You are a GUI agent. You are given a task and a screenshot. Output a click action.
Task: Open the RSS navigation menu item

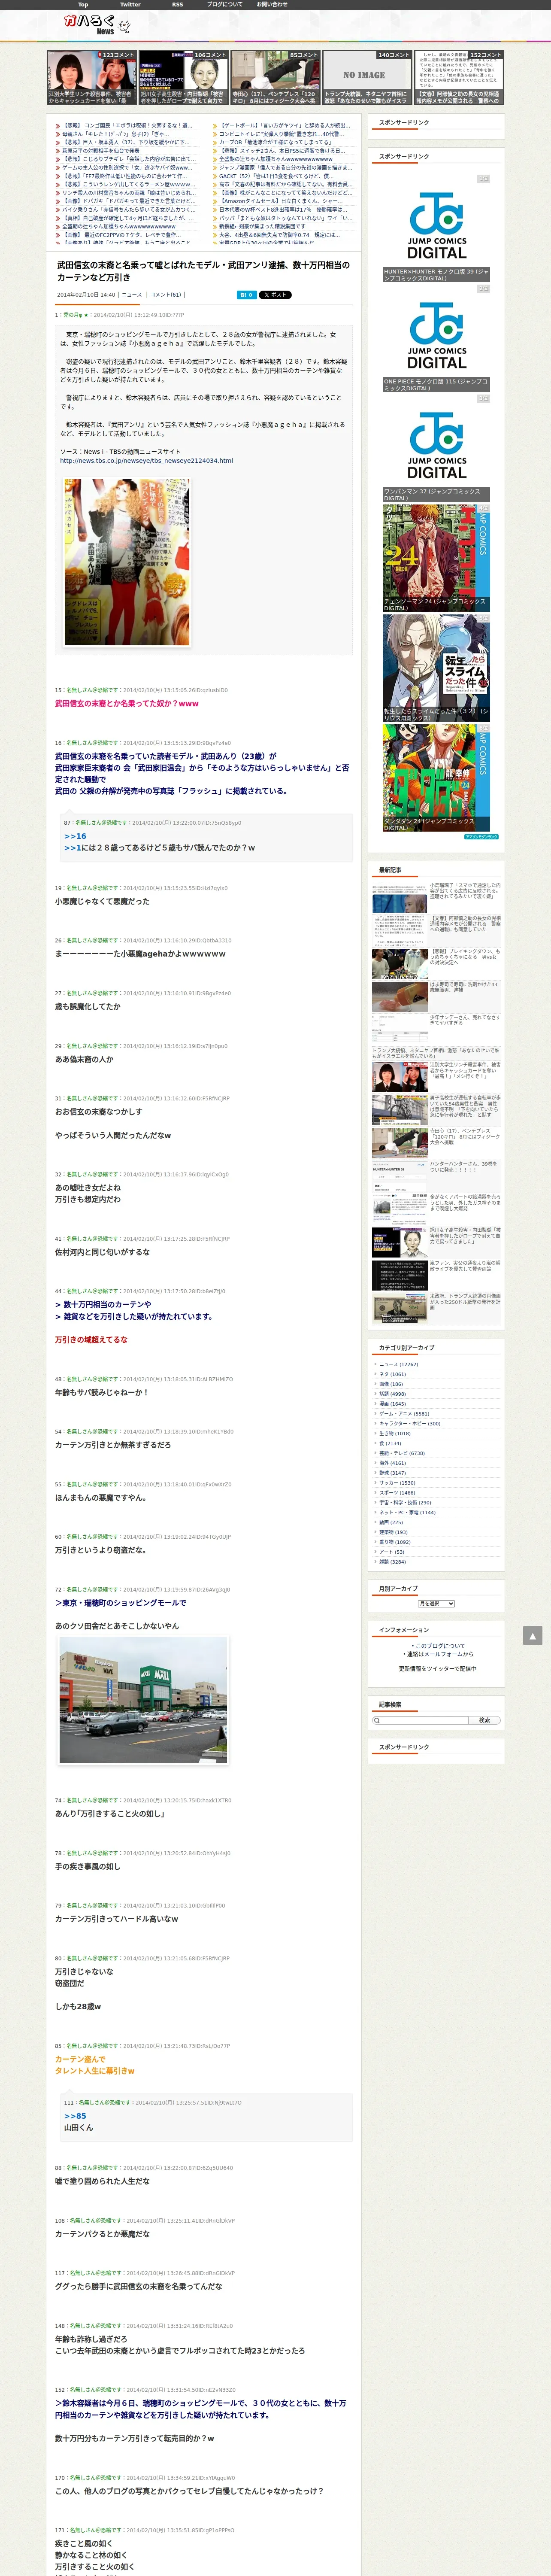click(177, 5)
